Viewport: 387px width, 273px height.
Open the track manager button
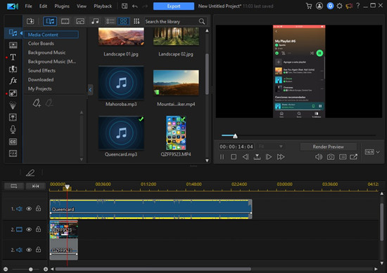14,186
